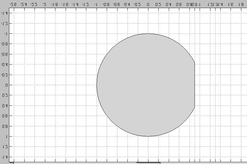Click the left axis label -0.2

coord(4,75)
